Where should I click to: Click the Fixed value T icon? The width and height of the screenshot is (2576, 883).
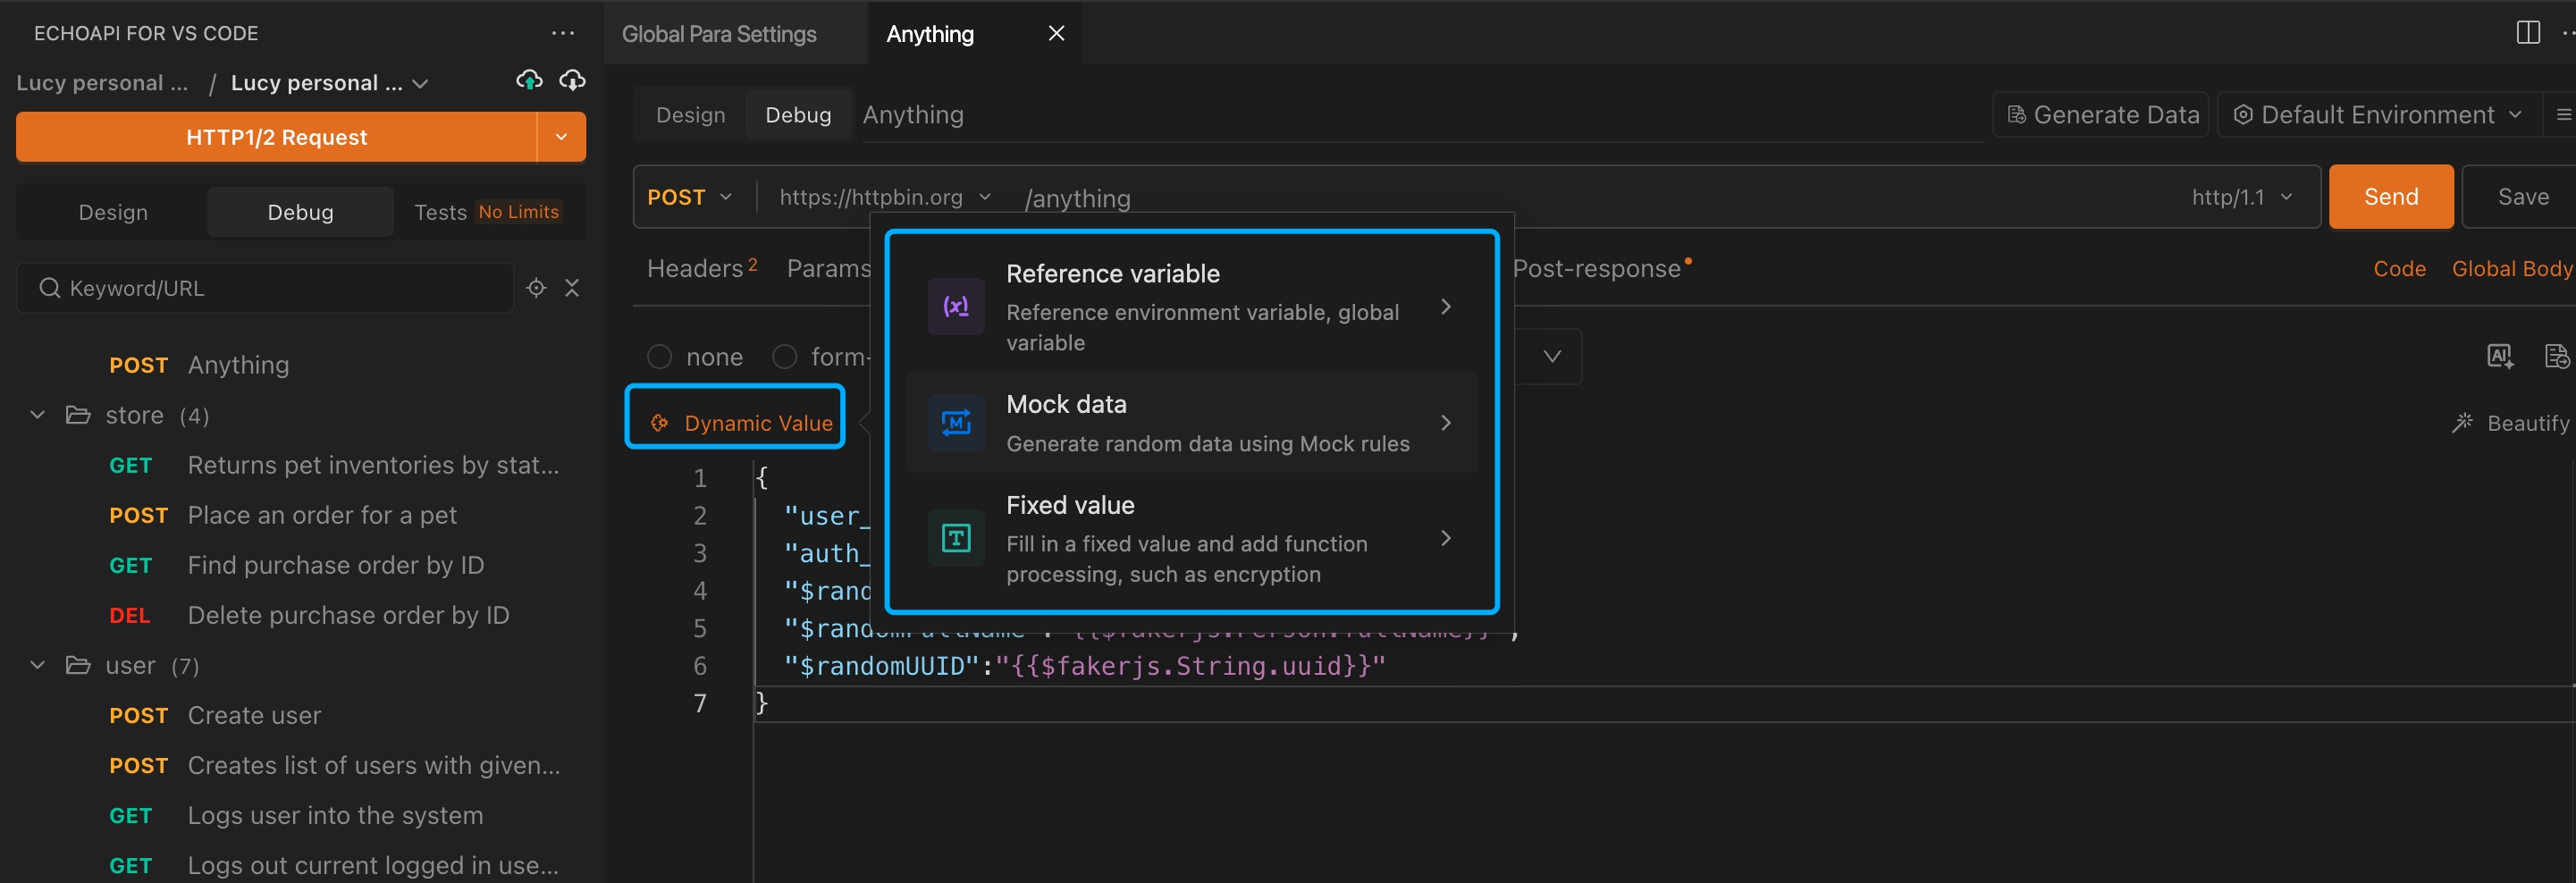point(956,538)
